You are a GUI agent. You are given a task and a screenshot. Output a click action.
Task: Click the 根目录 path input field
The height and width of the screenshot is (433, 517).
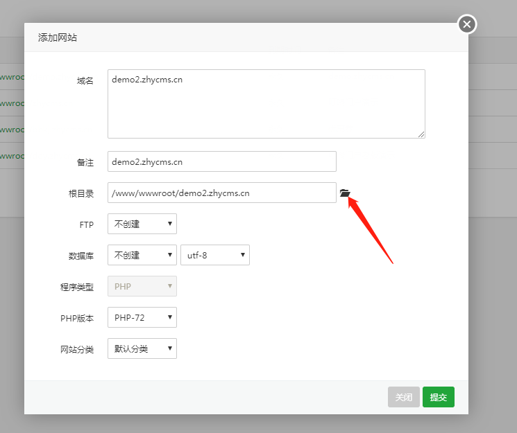221,193
